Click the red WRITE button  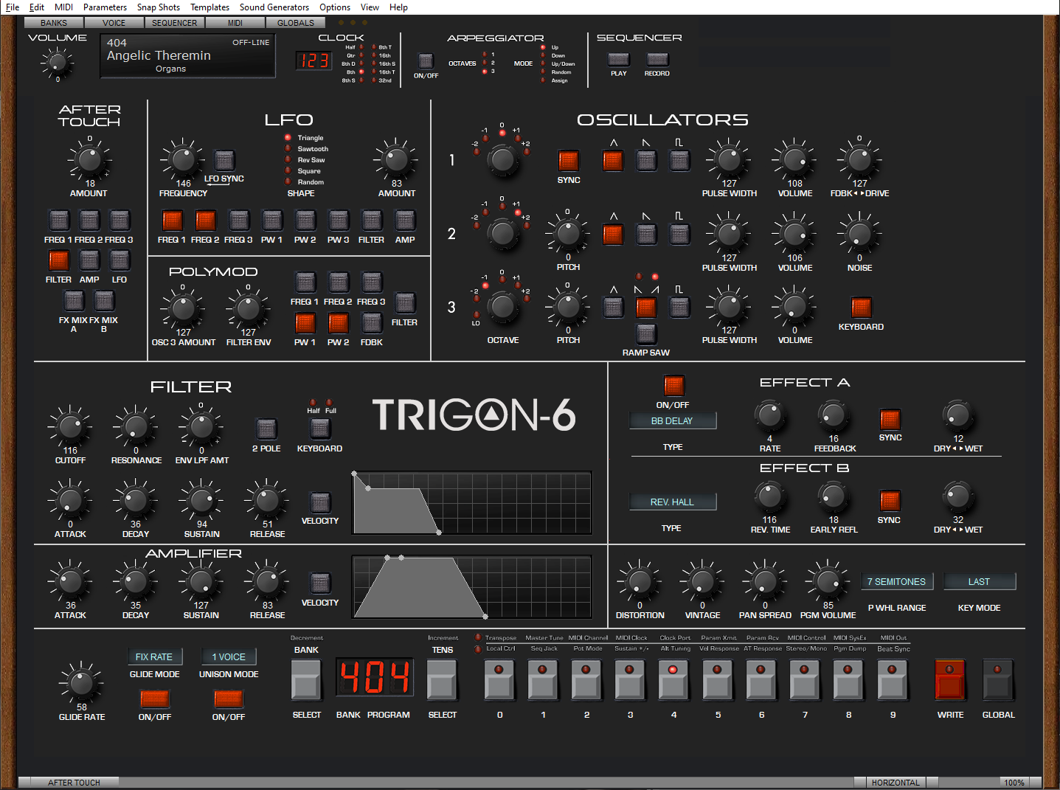949,680
